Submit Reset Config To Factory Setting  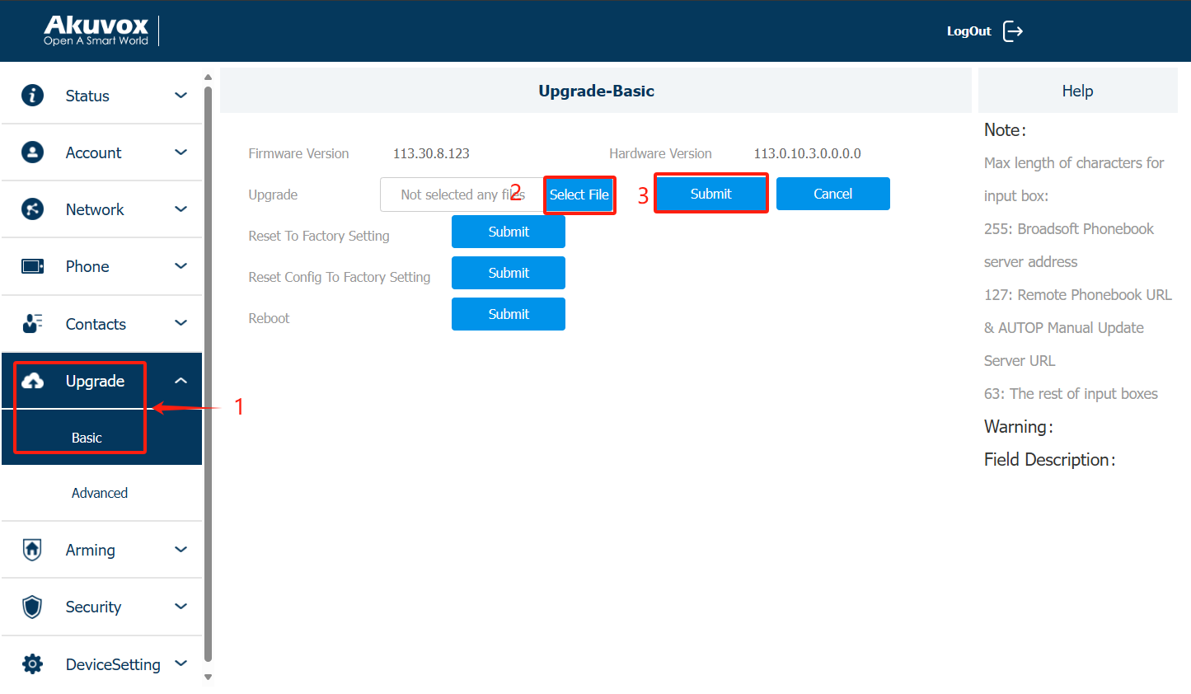(509, 273)
